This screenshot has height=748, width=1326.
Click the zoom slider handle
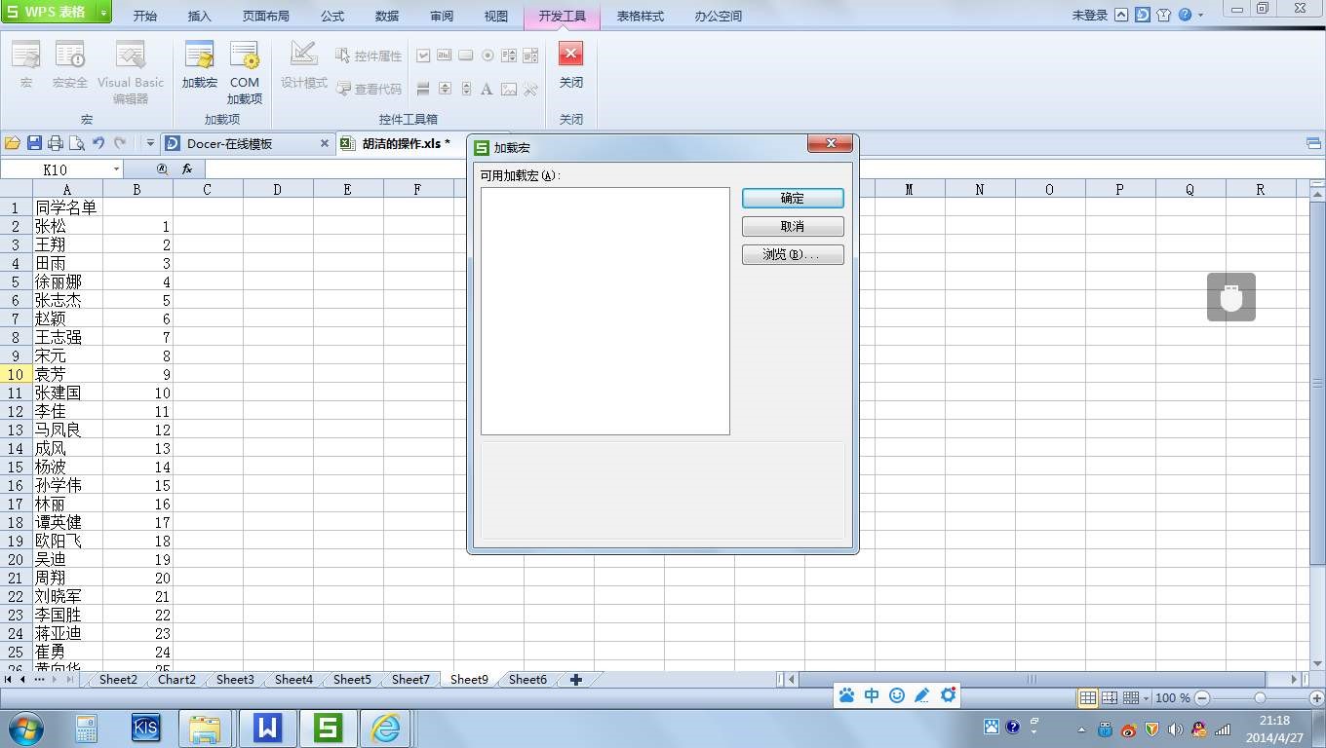(x=1260, y=698)
